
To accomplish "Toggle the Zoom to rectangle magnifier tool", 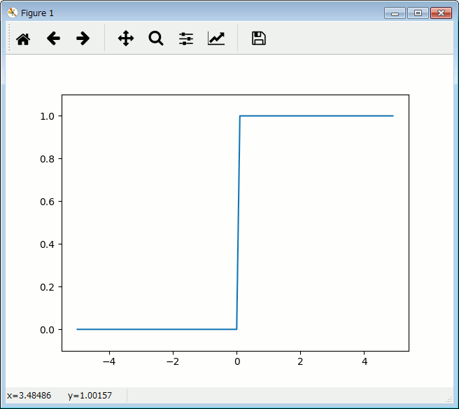I will pos(155,39).
